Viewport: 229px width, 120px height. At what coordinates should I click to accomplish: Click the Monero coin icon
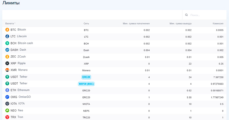[7, 70]
